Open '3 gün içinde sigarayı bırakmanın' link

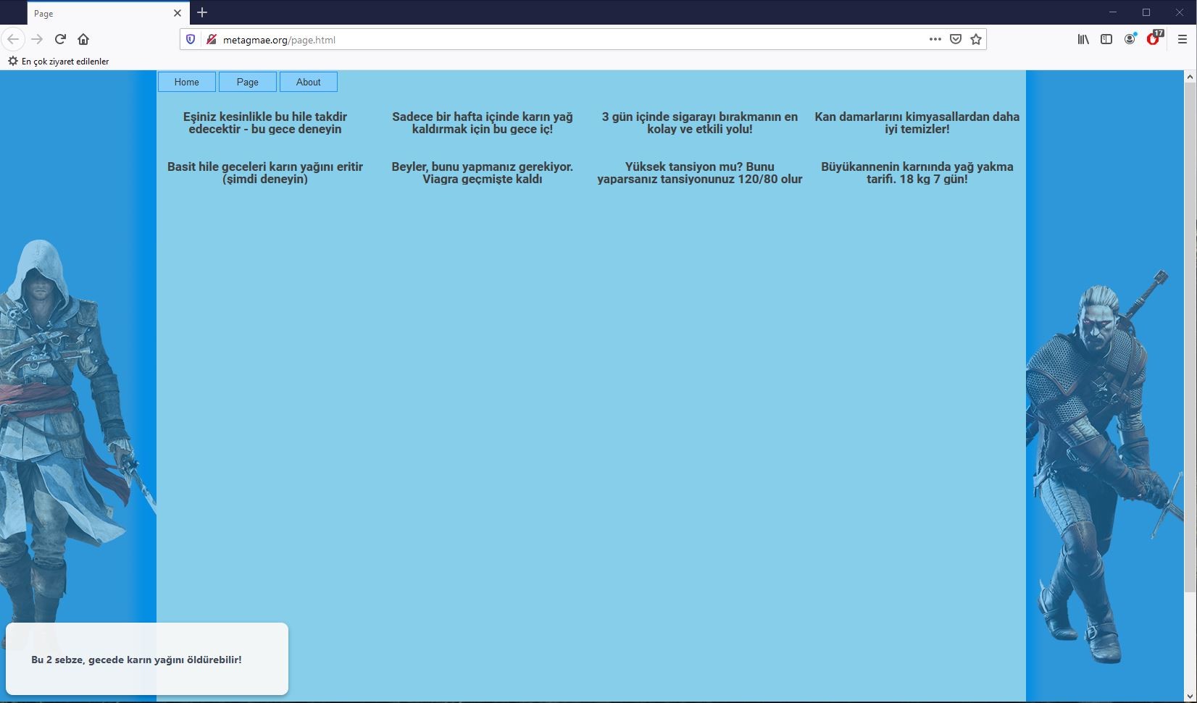(700, 123)
